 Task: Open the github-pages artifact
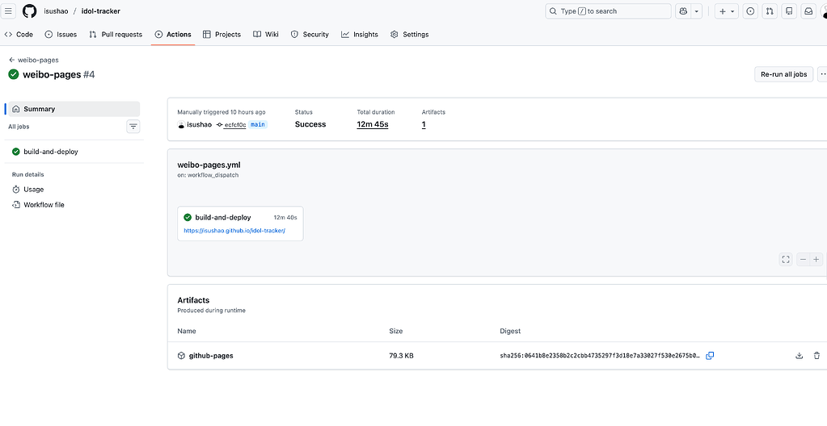point(211,356)
